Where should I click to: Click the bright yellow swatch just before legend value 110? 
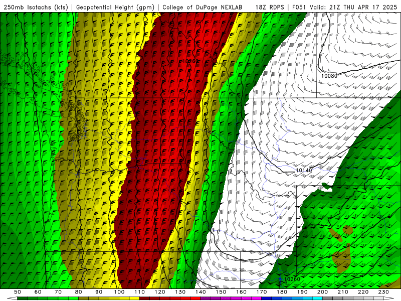tap(134, 298)
